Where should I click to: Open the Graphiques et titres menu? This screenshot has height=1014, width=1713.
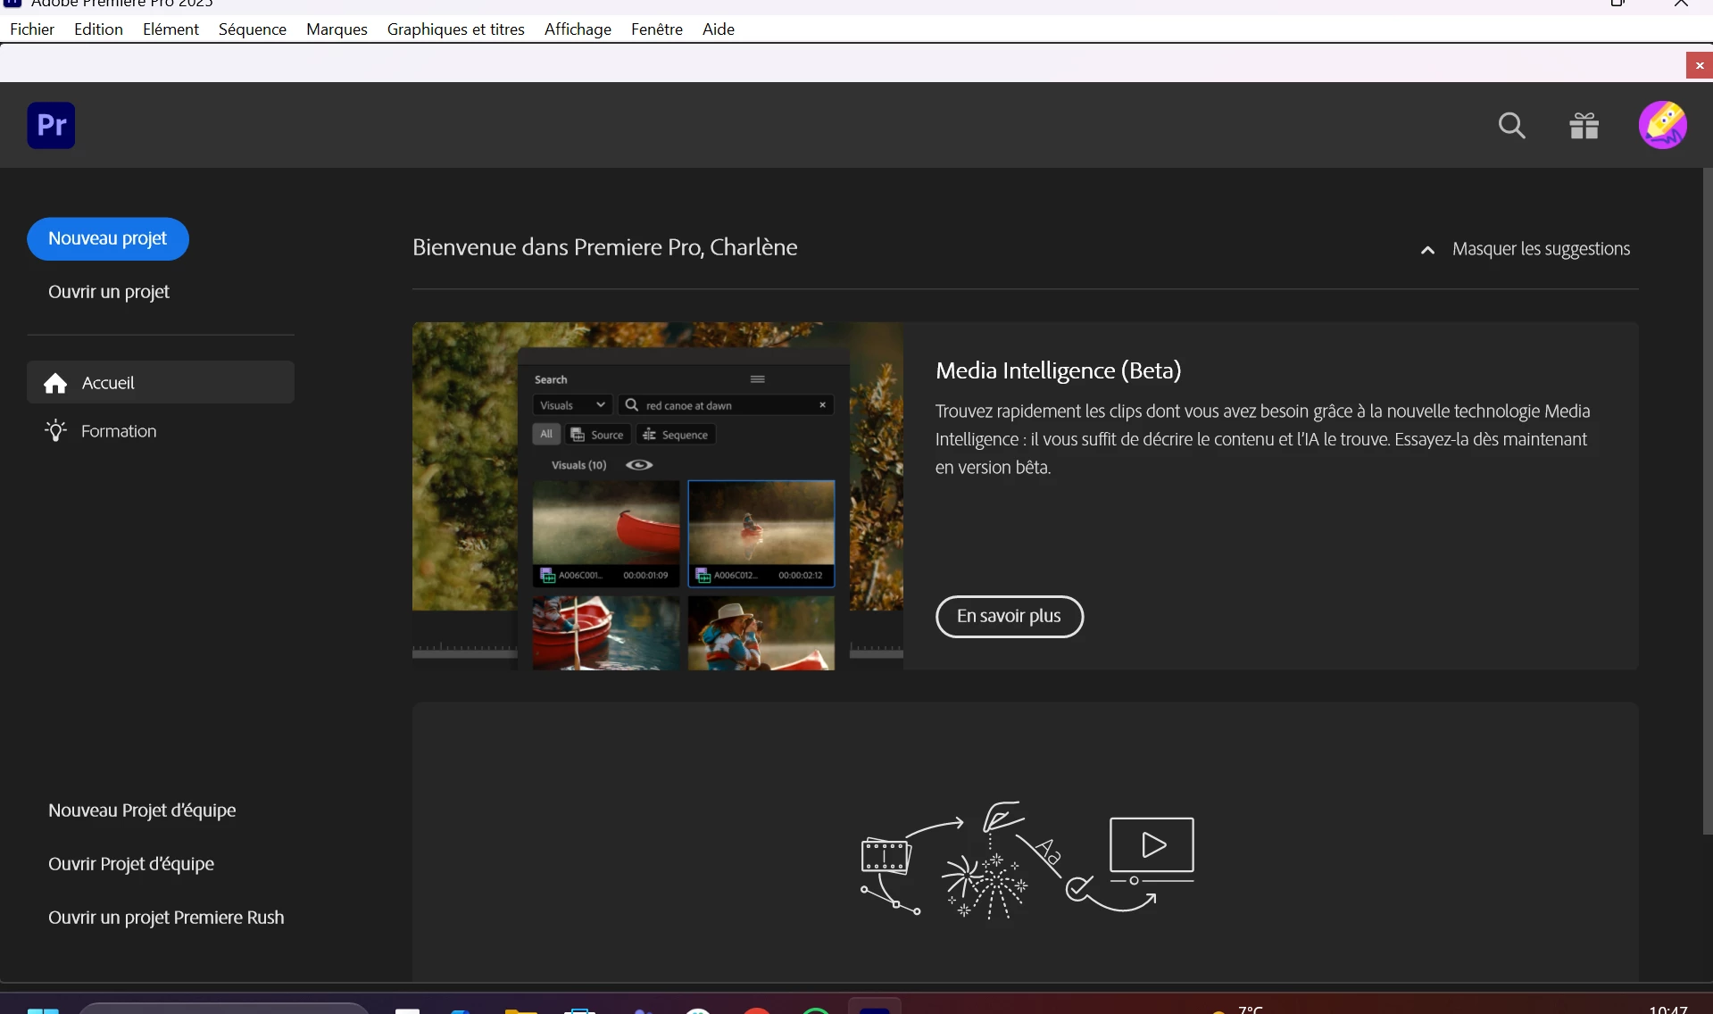[x=456, y=29]
